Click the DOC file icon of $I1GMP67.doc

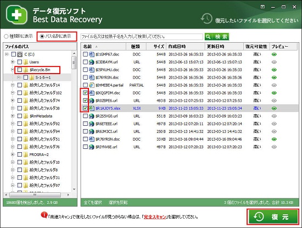tap(92, 54)
